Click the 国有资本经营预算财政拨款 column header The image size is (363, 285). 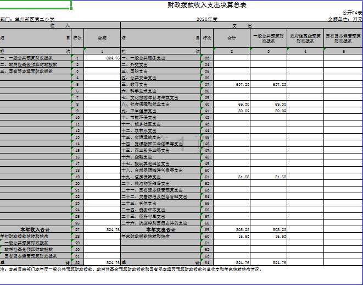(x=344, y=39)
